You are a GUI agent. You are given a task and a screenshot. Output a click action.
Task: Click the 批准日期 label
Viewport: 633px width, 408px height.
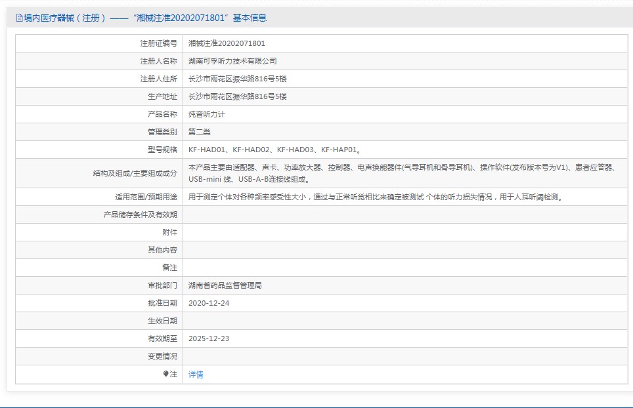coord(162,303)
